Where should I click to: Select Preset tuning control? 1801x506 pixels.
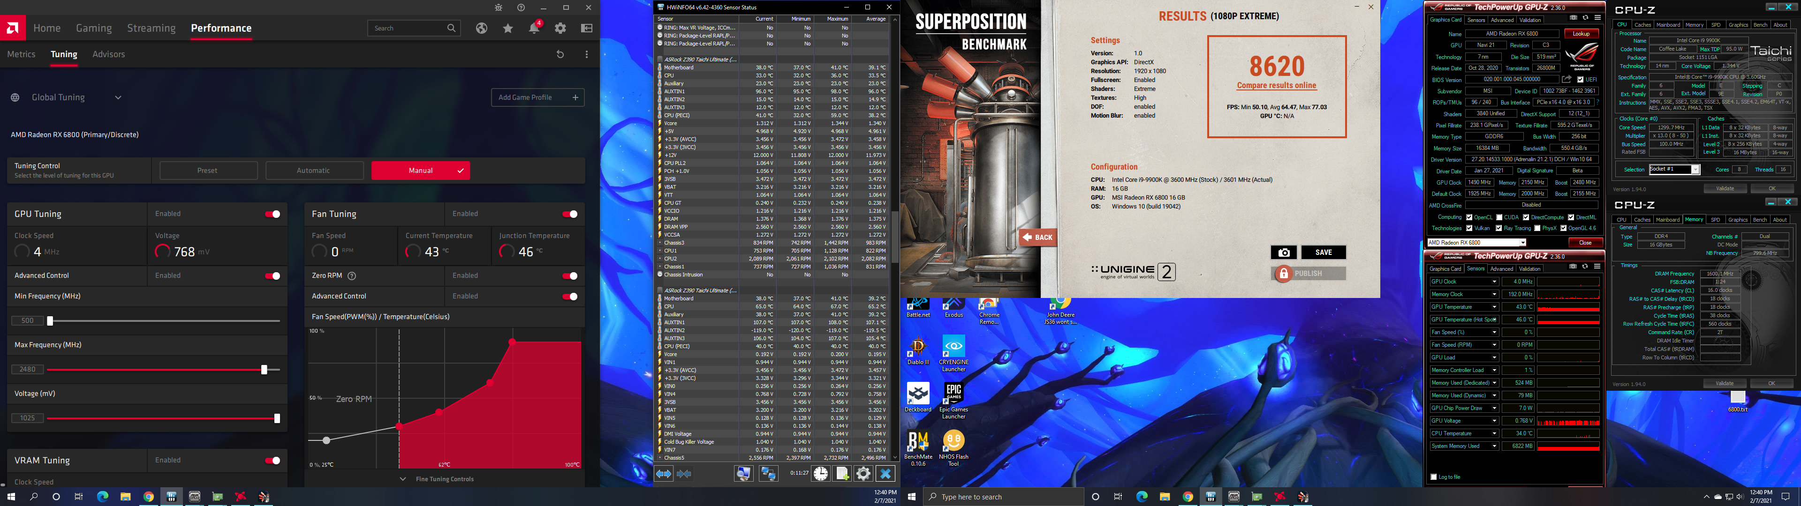pos(208,171)
